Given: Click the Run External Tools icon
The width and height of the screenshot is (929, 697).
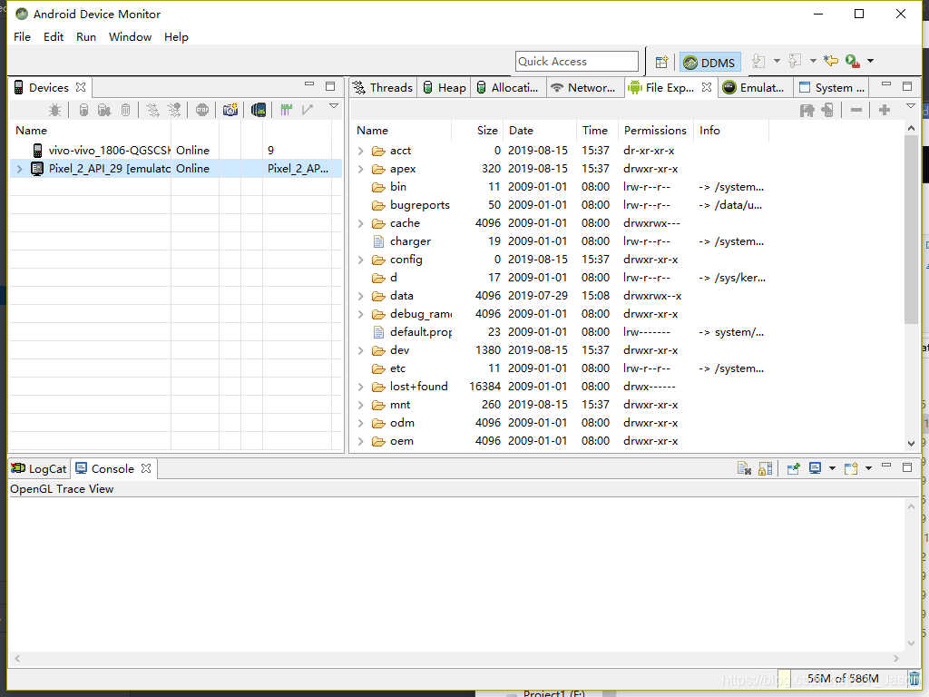Looking at the screenshot, I should (853, 61).
